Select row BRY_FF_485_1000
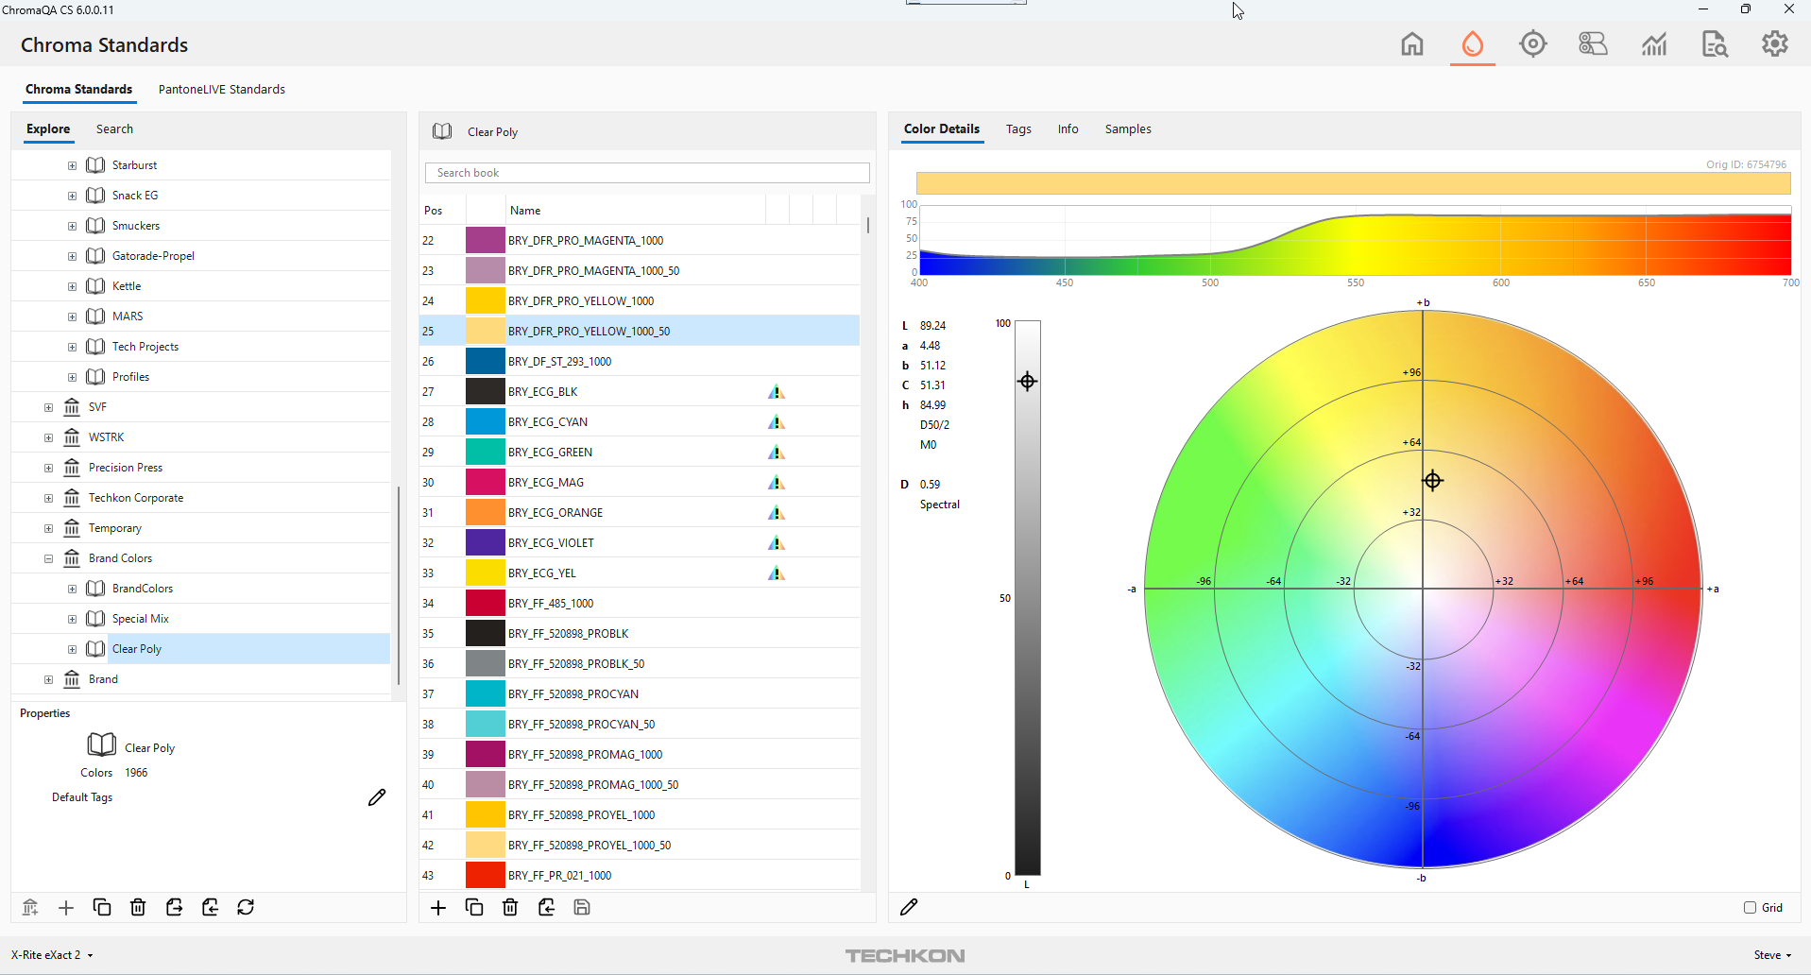Image resolution: width=1811 pixels, height=975 pixels. tap(640, 604)
